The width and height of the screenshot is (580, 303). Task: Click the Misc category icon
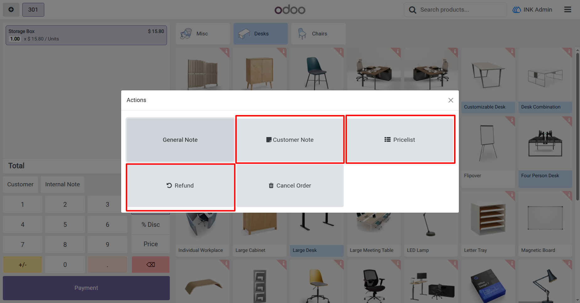click(186, 34)
